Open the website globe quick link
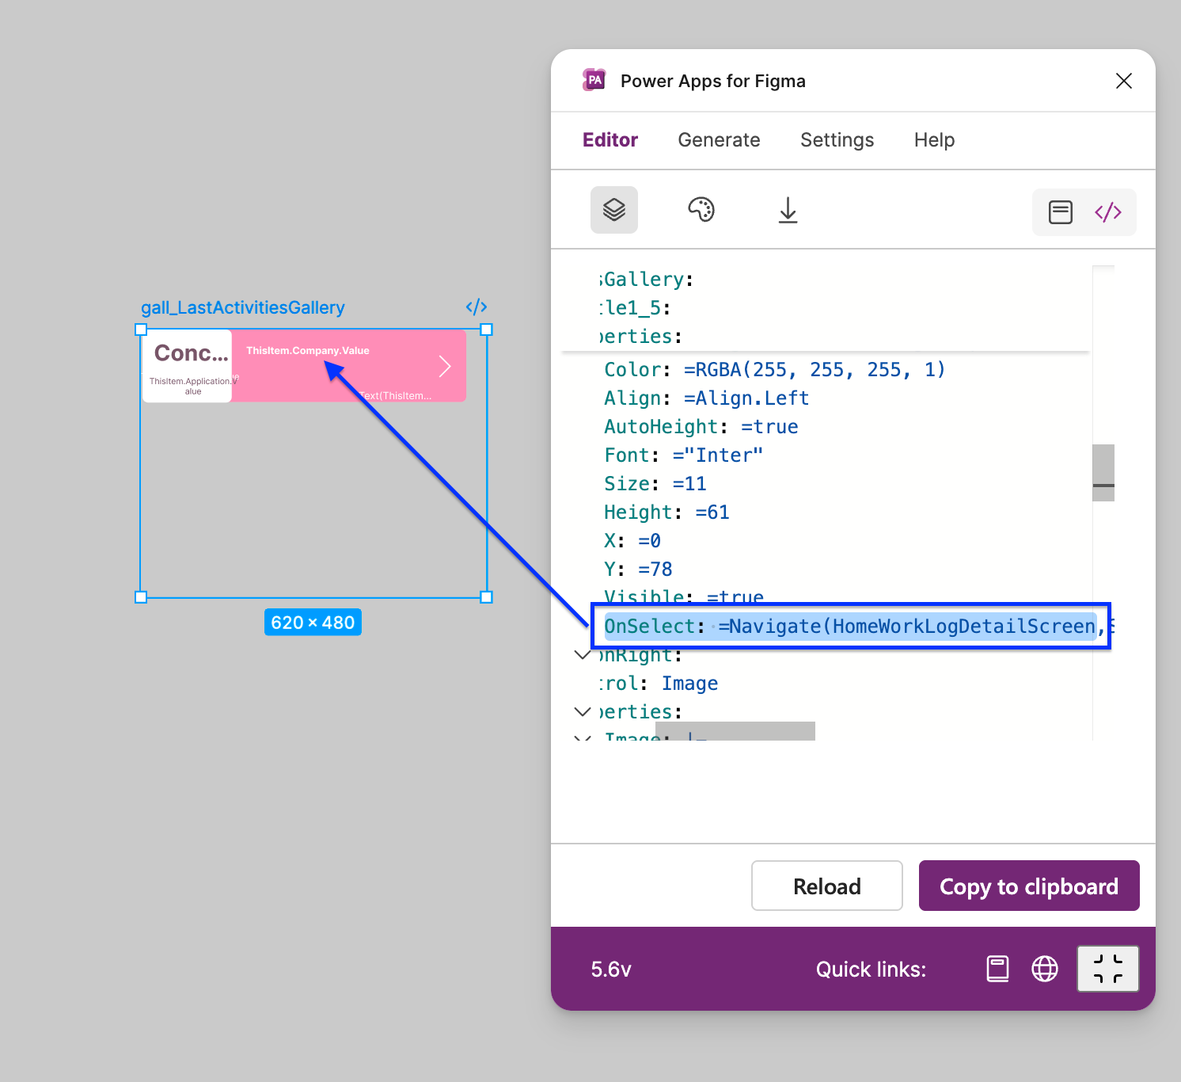Screen dimensions: 1181x1082 click(x=1045, y=969)
